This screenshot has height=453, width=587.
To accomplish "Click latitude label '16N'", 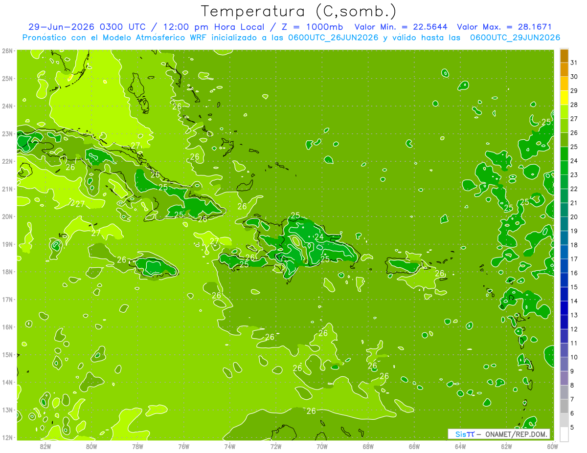I will [x=7, y=327].
